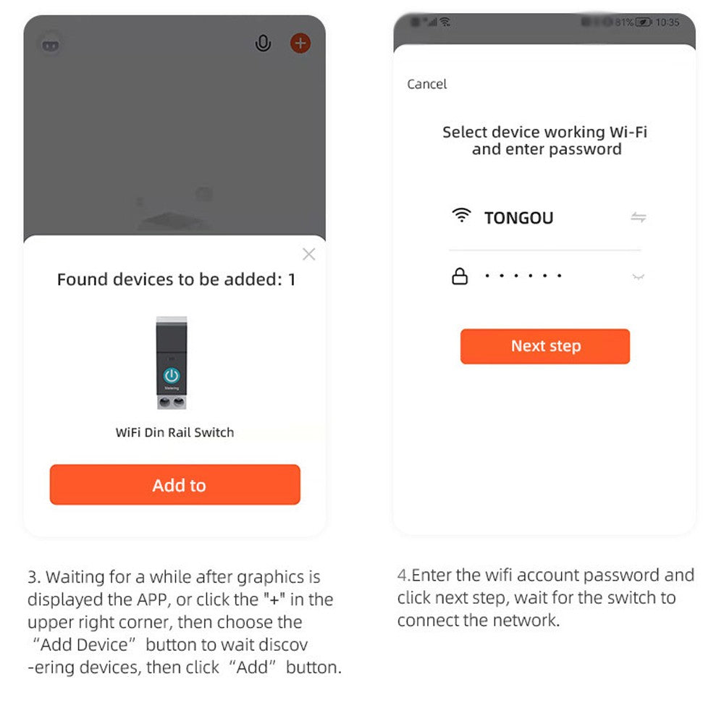The height and width of the screenshot is (724, 724).
Task: Toggle password visibility eye icon
Action: (638, 277)
